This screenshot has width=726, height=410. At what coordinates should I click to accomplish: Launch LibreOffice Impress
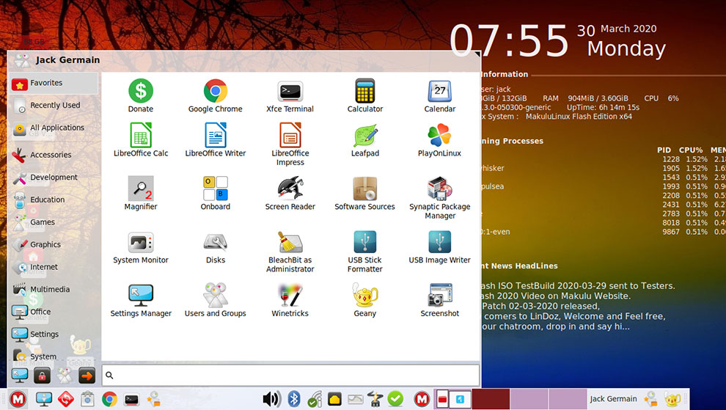[x=290, y=144]
